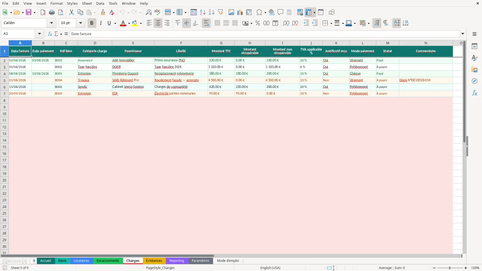The width and height of the screenshot is (482, 271).
Task: Open Find & Replace tool
Action: (149, 12)
